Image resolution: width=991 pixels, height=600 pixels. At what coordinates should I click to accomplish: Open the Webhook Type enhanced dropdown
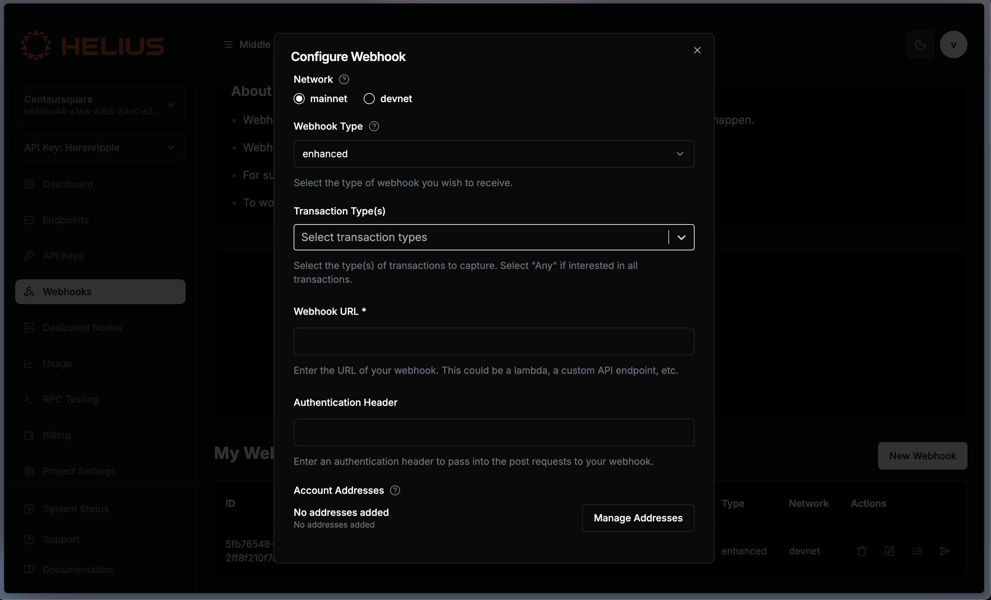coord(494,153)
